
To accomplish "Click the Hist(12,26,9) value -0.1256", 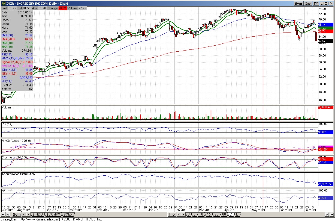I will pos(28,66).
